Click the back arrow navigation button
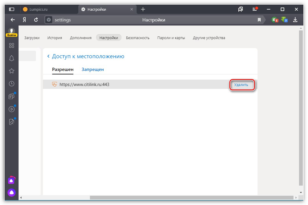 tap(12, 20)
